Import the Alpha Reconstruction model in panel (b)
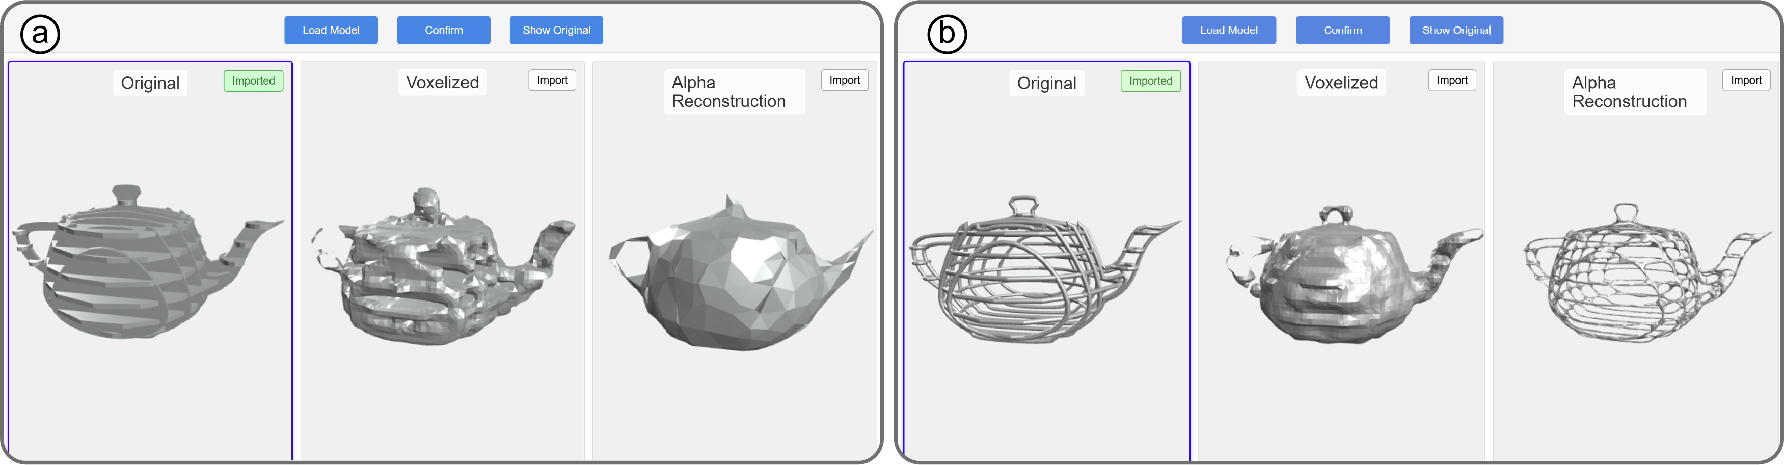The height and width of the screenshot is (465, 1784). (1746, 80)
